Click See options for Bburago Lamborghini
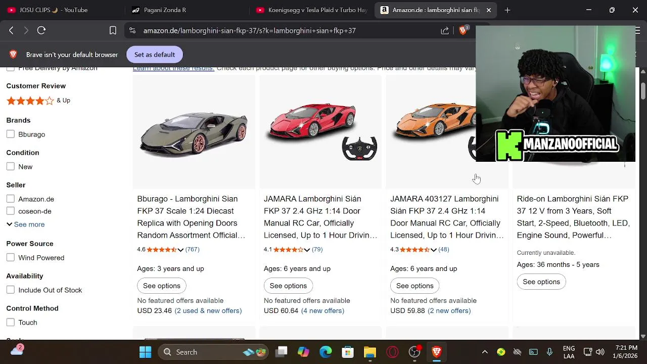Image resolution: width=647 pixels, height=364 pixels. pos(162,286)
